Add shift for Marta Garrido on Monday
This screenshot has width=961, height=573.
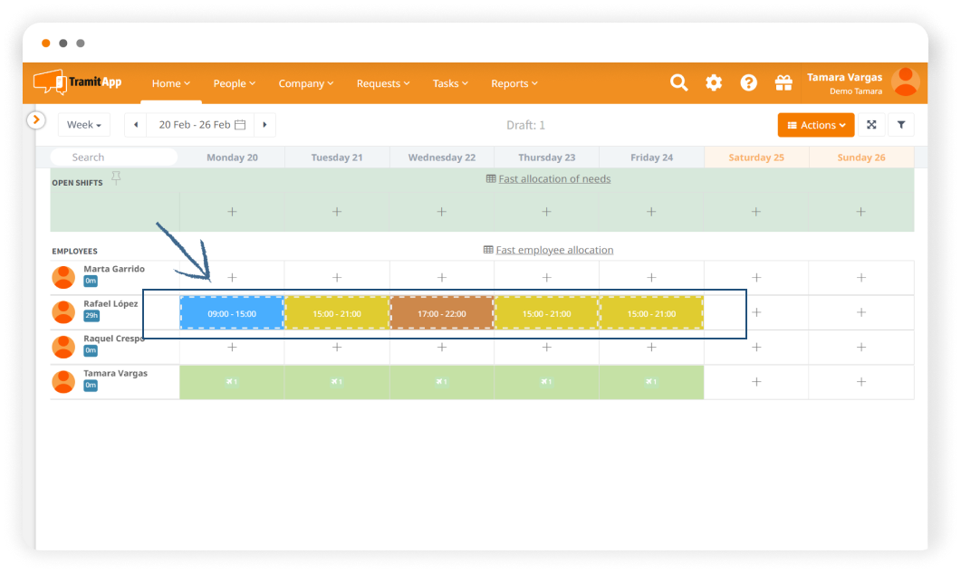tap(232, 278)
